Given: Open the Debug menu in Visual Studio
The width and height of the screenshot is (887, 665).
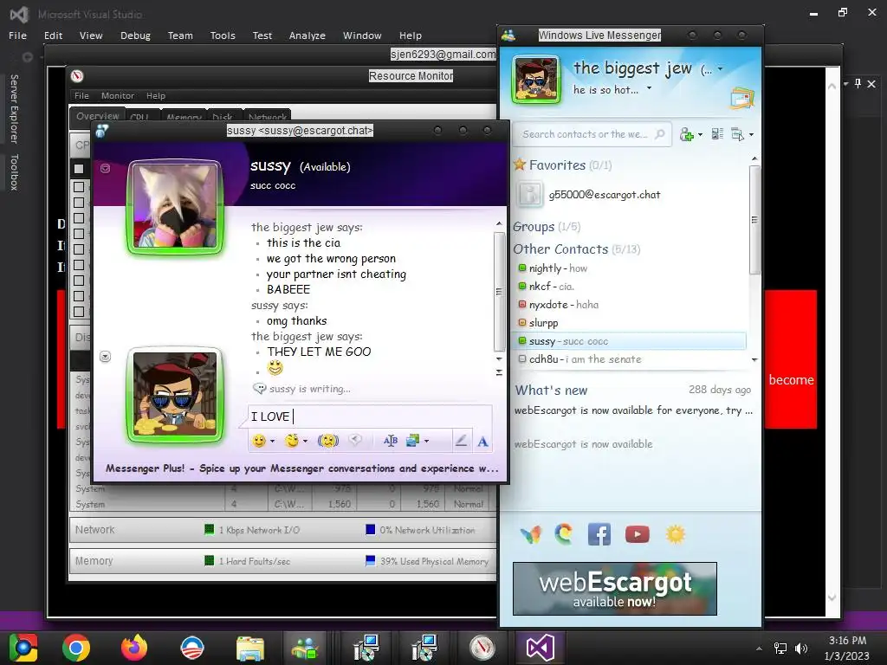Looking at the screenshot, I should tap(135, 35).
